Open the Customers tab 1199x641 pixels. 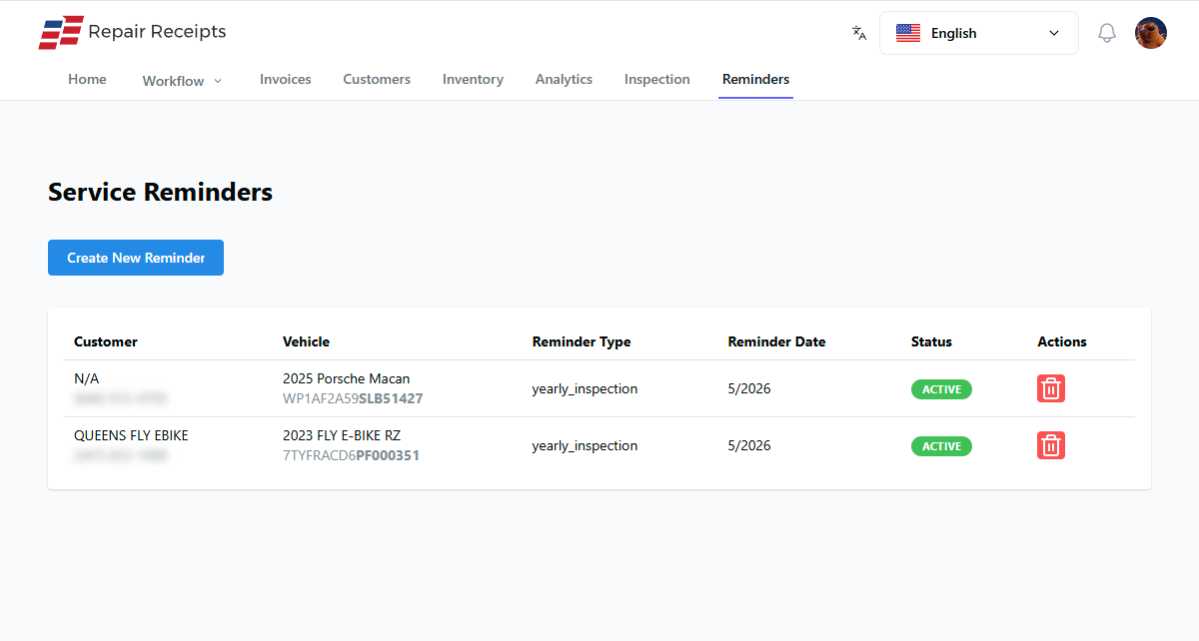(x=377, y=79)
